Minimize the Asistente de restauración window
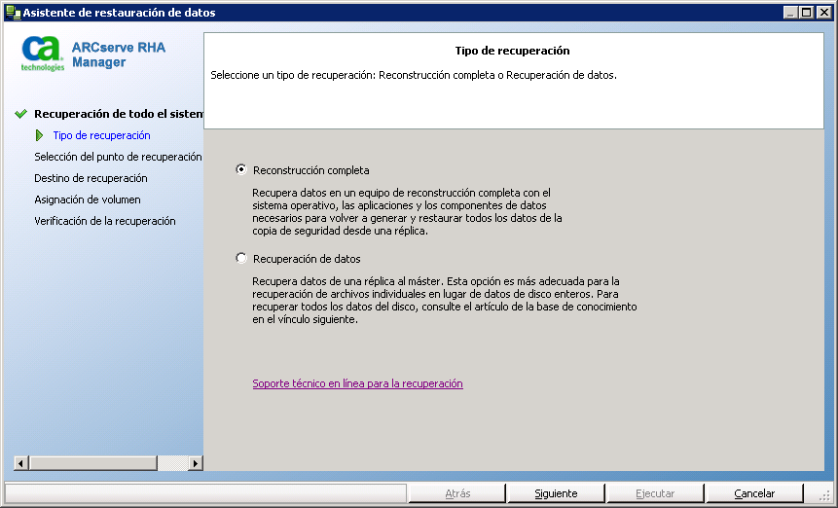Viewport: 838px width, 508px height. (x=790, y=12)
